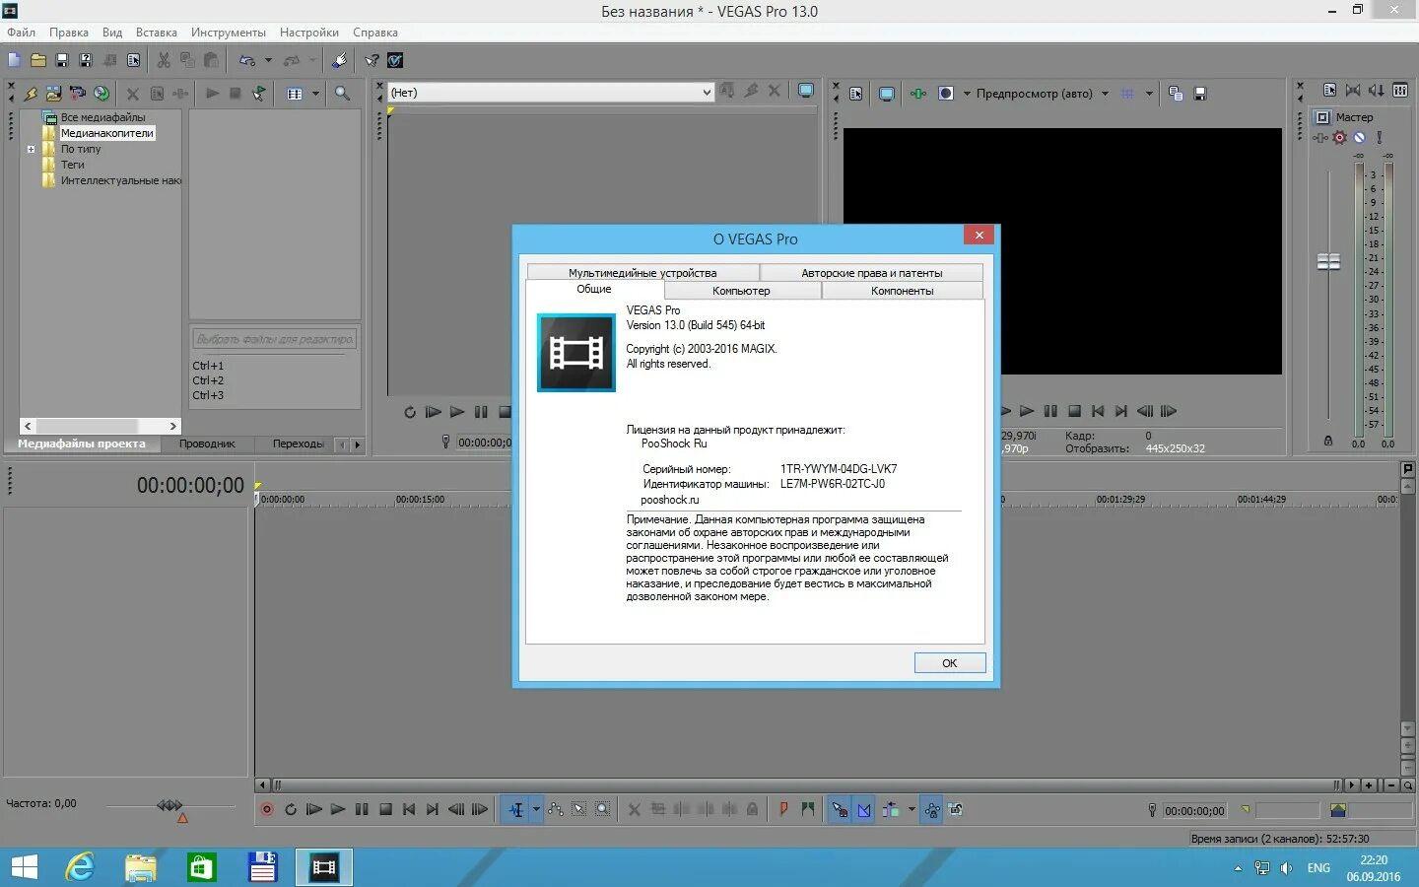Image resolution: width=1419 pixels, height=887 pixels.
Task: Open the Edit tool dropdown arrow
Action: point(536,809)
